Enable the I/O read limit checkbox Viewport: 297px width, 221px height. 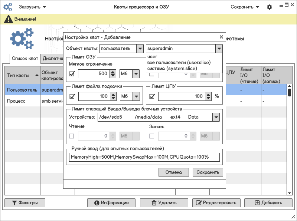pyautogui.click(x=72, y=136)
